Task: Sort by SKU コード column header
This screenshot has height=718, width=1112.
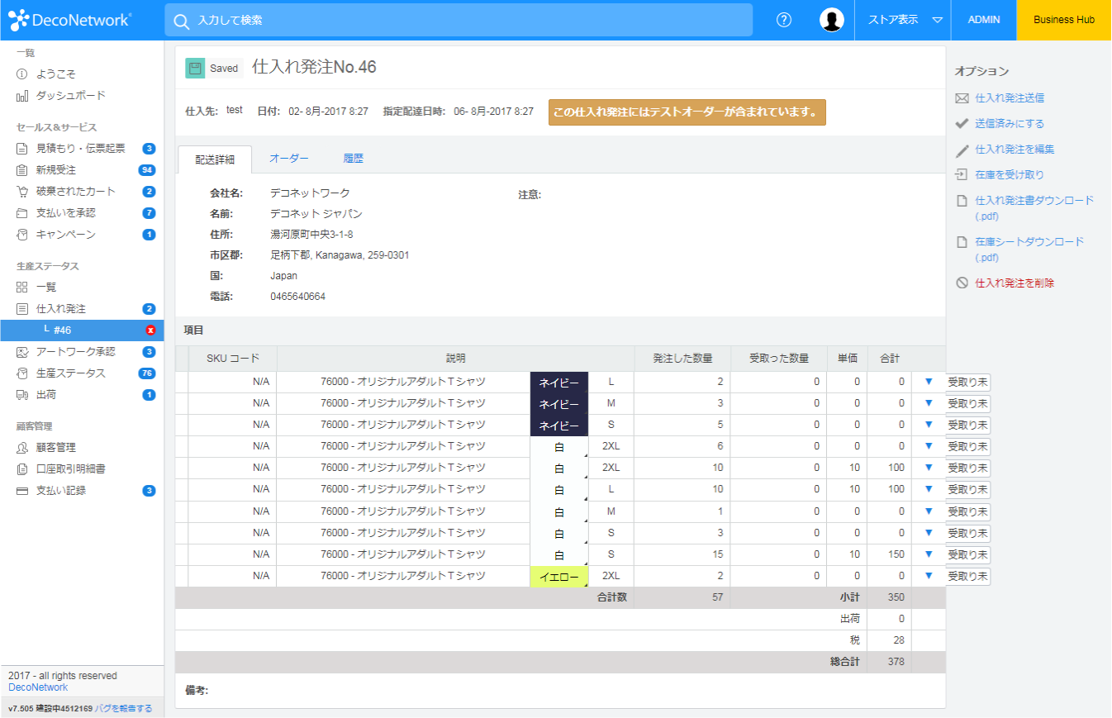Action: (x=233, y=359)
